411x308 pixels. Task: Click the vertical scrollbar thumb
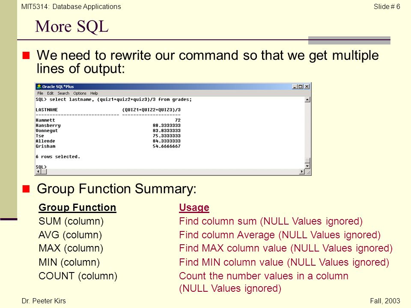point(307,160)
